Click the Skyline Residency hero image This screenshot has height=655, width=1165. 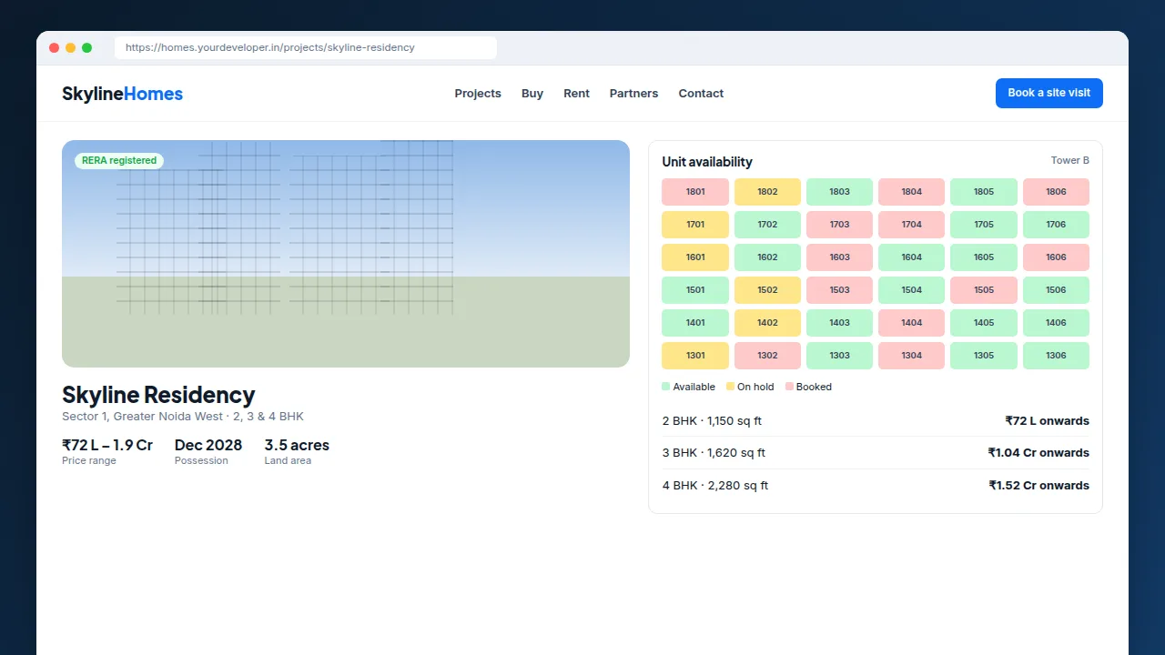click(x=346, y=254)
